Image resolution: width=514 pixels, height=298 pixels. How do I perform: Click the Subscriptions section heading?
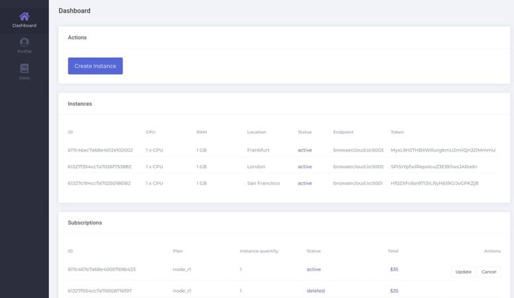click(85, 223)
